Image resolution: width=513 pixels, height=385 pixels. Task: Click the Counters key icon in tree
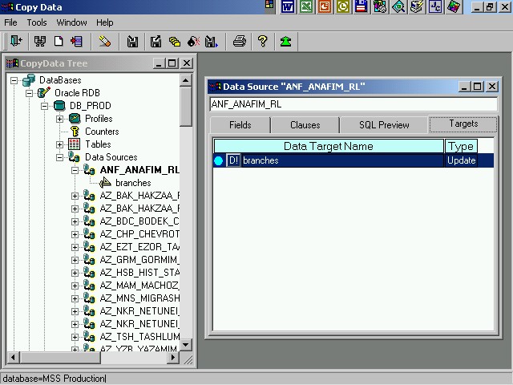click(x=75, y=132)
